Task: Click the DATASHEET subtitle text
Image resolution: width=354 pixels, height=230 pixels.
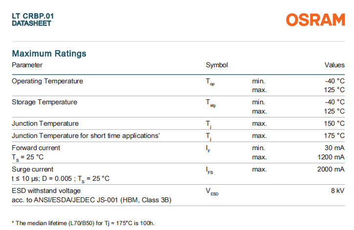Action: click(x=31, y=23)
